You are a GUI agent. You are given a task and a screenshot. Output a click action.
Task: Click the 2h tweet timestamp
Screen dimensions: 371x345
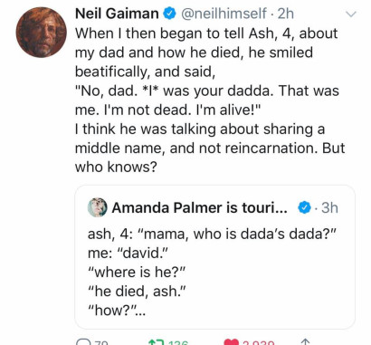(285, 14)
